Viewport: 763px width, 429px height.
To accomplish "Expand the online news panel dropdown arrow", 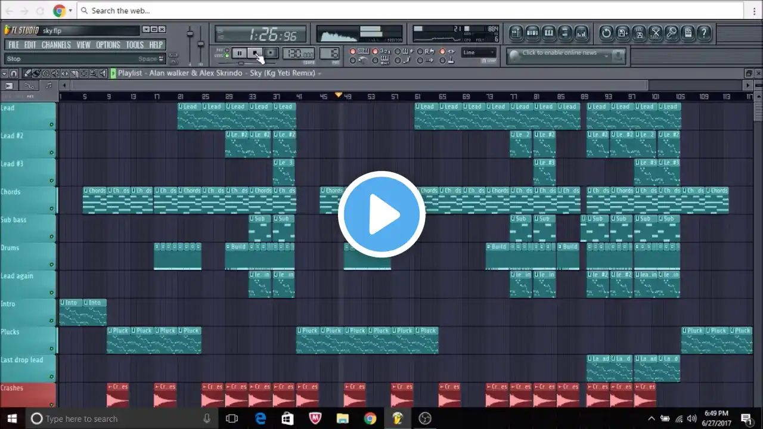I will click(607, 55).
